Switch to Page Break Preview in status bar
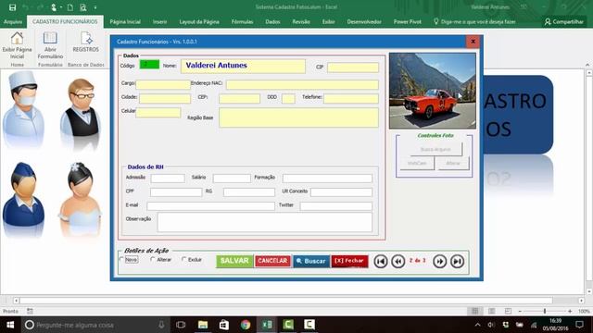593x333 pixels. 508,311
